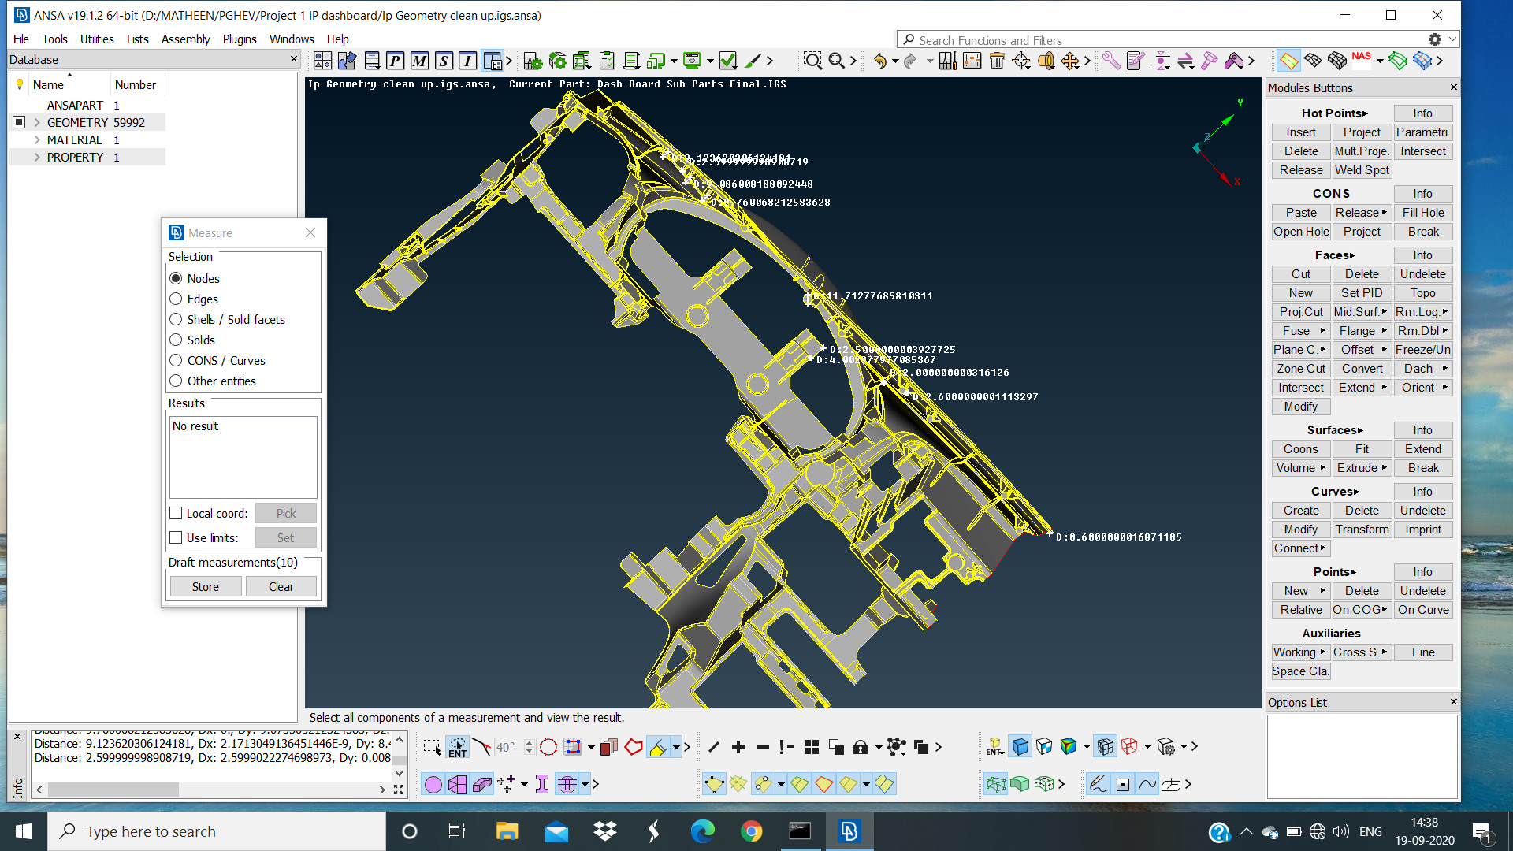The height and width of the screenshot is (851, 1513).
Task: Increase the 40° angle using the stepper
Action: (528, 742)
